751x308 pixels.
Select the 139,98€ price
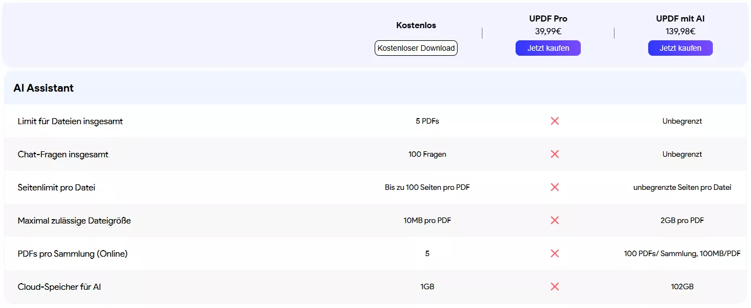(x=680, y=31)
